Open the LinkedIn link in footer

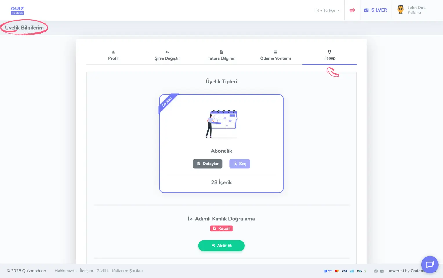(382, 271)
